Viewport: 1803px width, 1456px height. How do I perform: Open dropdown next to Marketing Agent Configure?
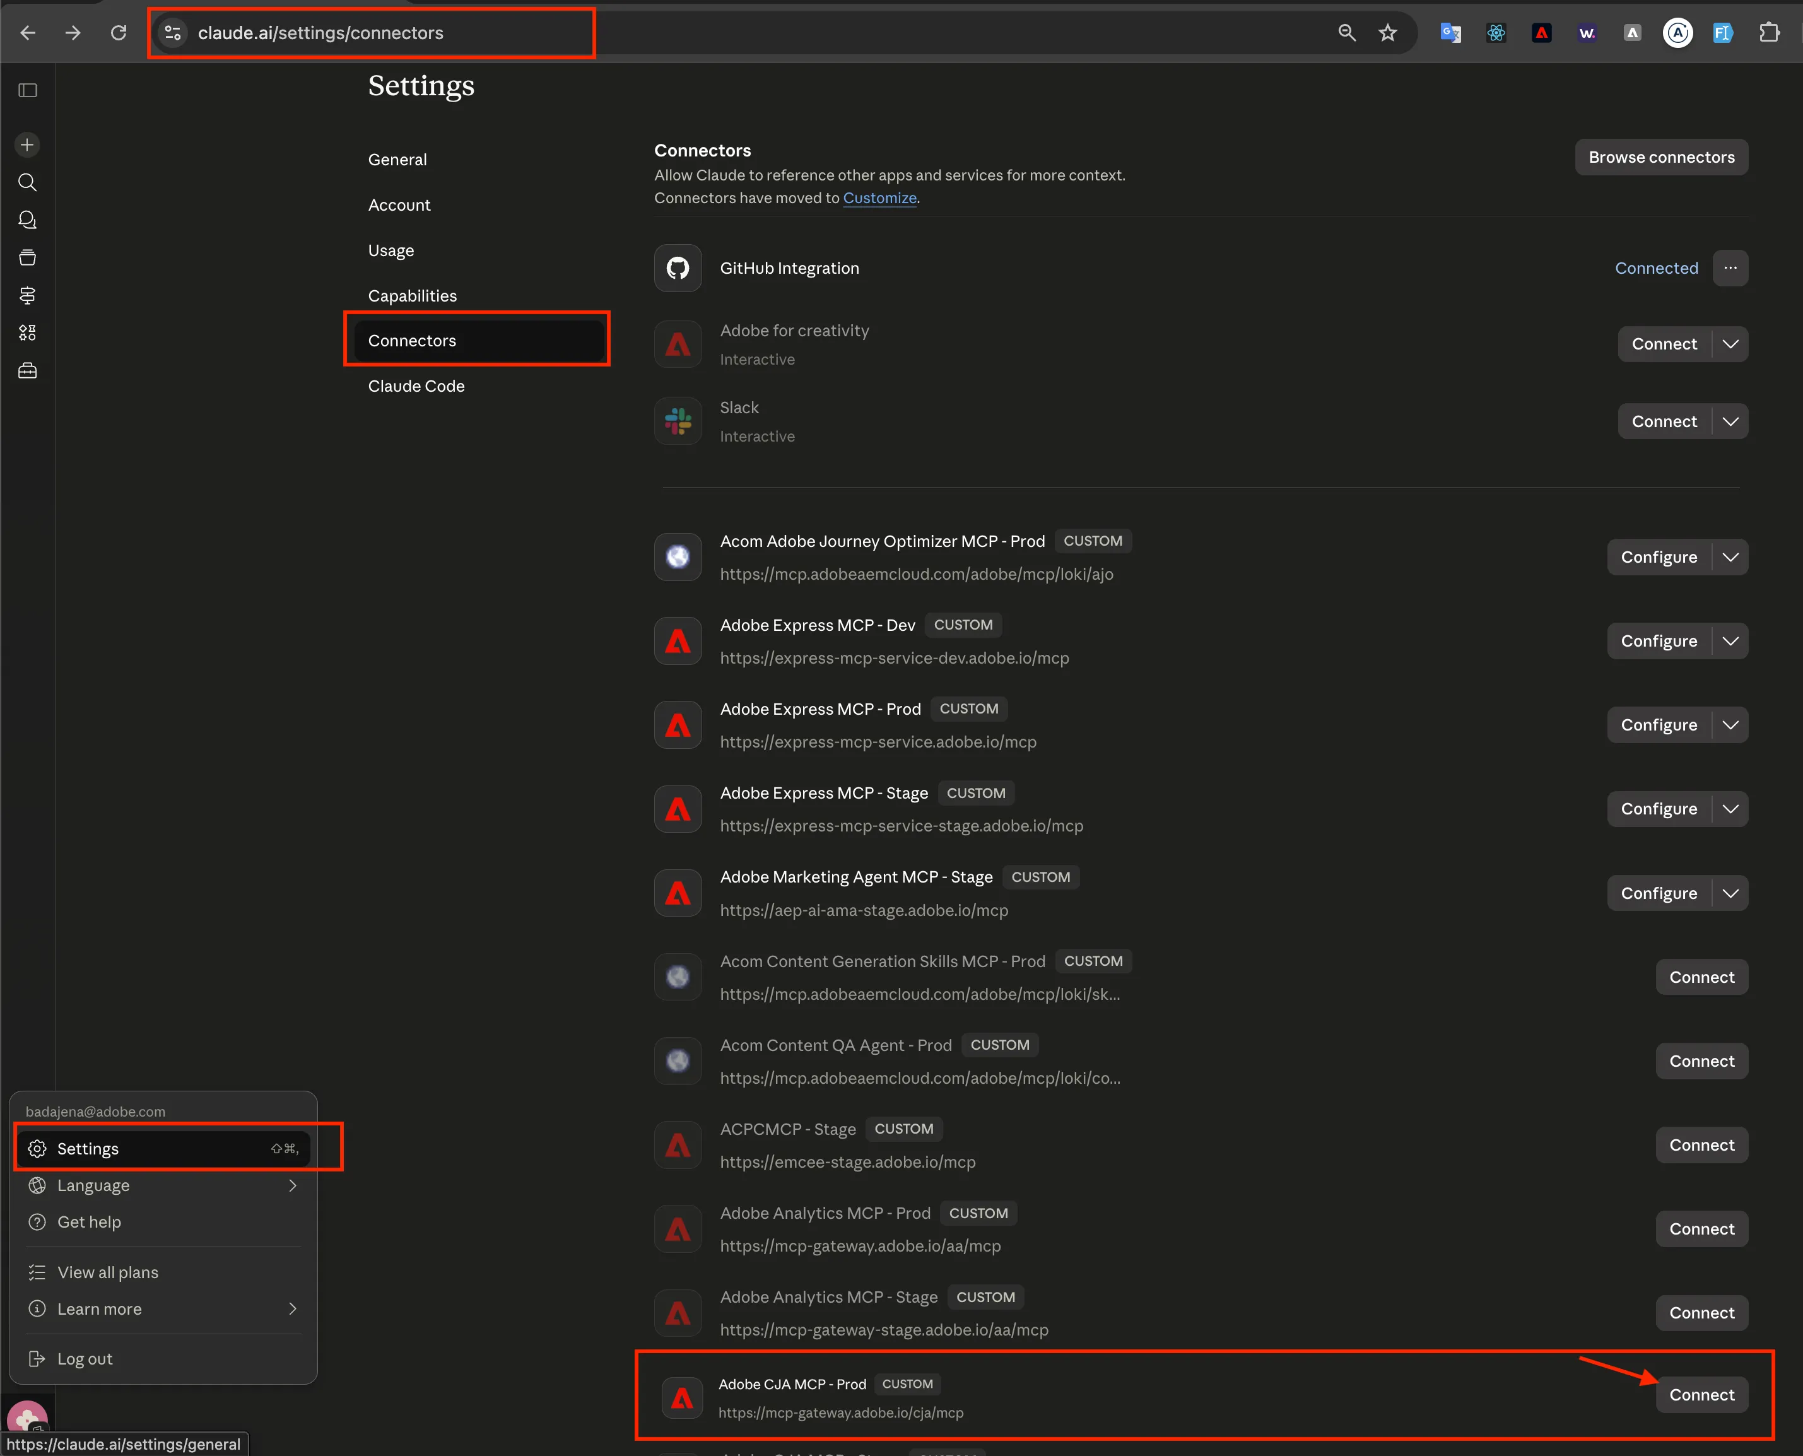pyautogui.click(x=1730, y=894)
